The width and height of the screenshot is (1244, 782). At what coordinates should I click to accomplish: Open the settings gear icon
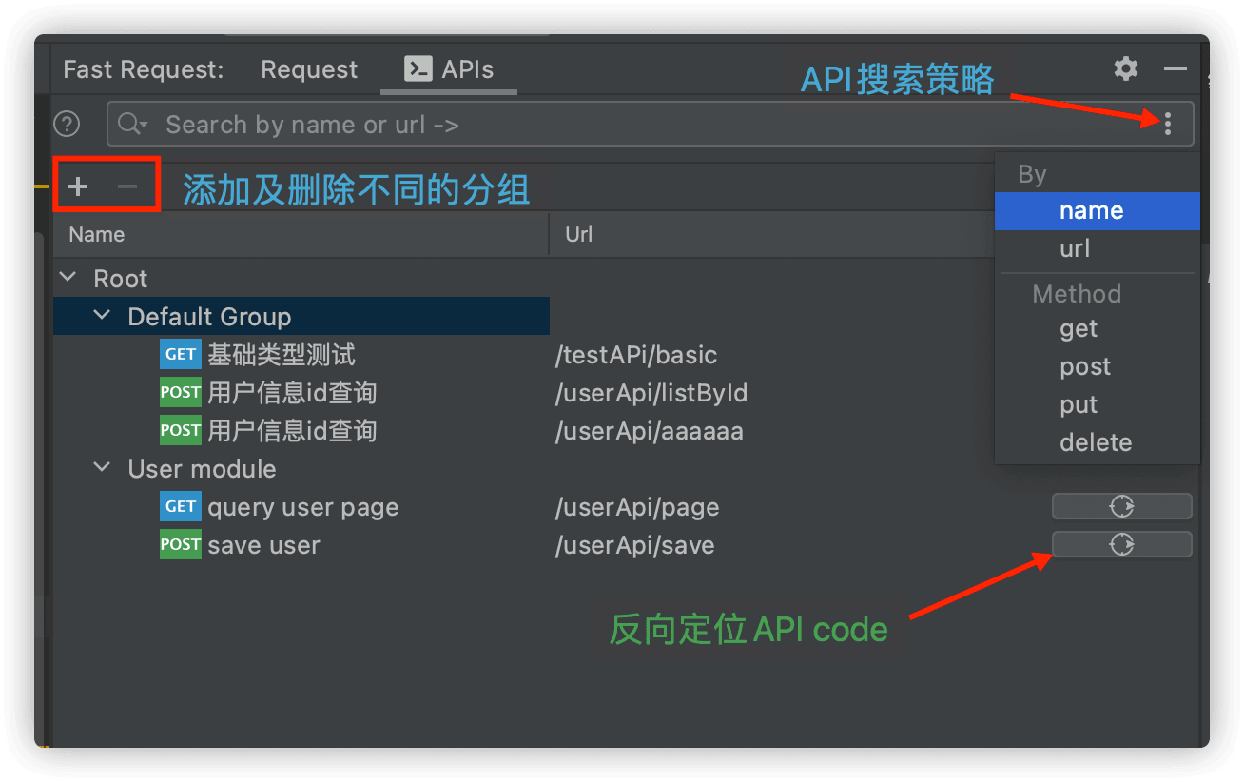coord(1125,68)
